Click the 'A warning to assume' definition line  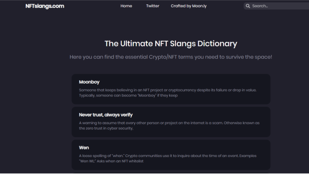point(169,123)
